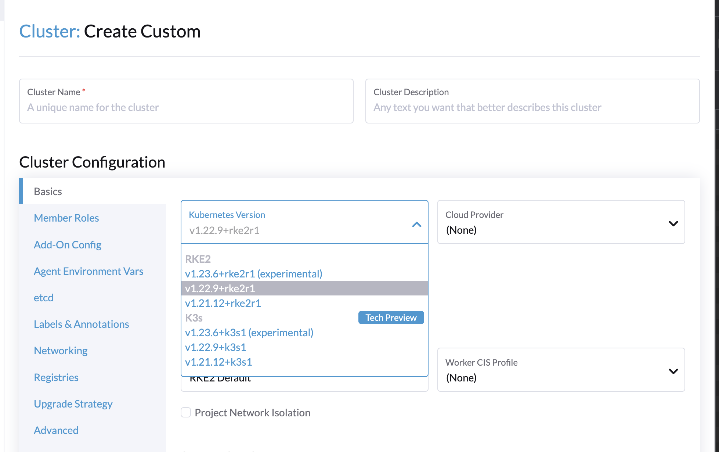Click inside the Cluster Name field

coord(186,107)
